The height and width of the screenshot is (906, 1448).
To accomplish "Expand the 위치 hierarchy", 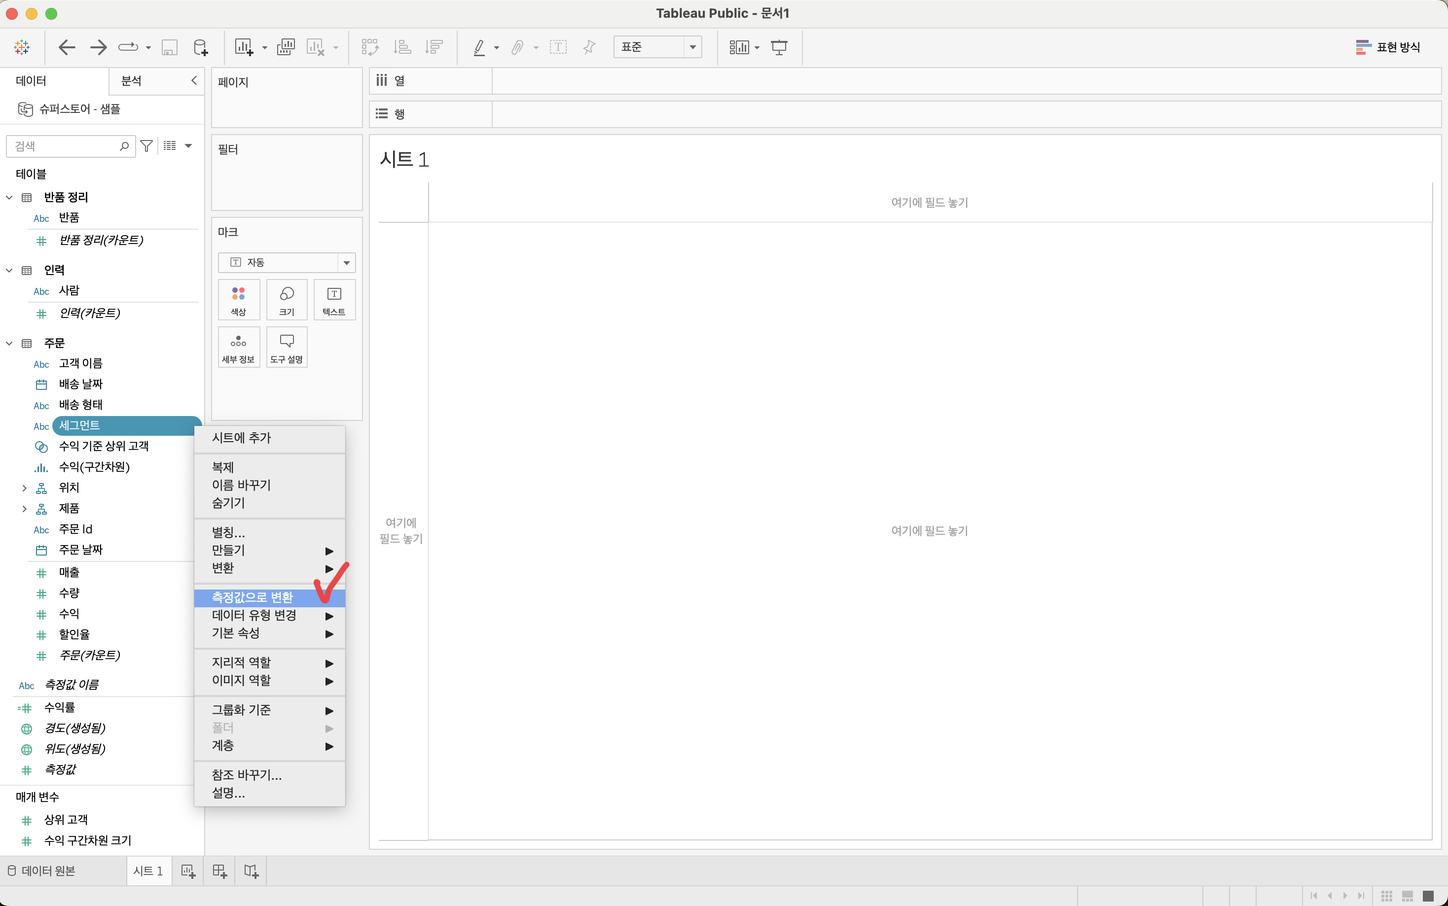I will pos(24,488).
